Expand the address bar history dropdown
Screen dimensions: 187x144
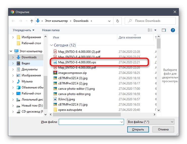click(x=109, y=21)
